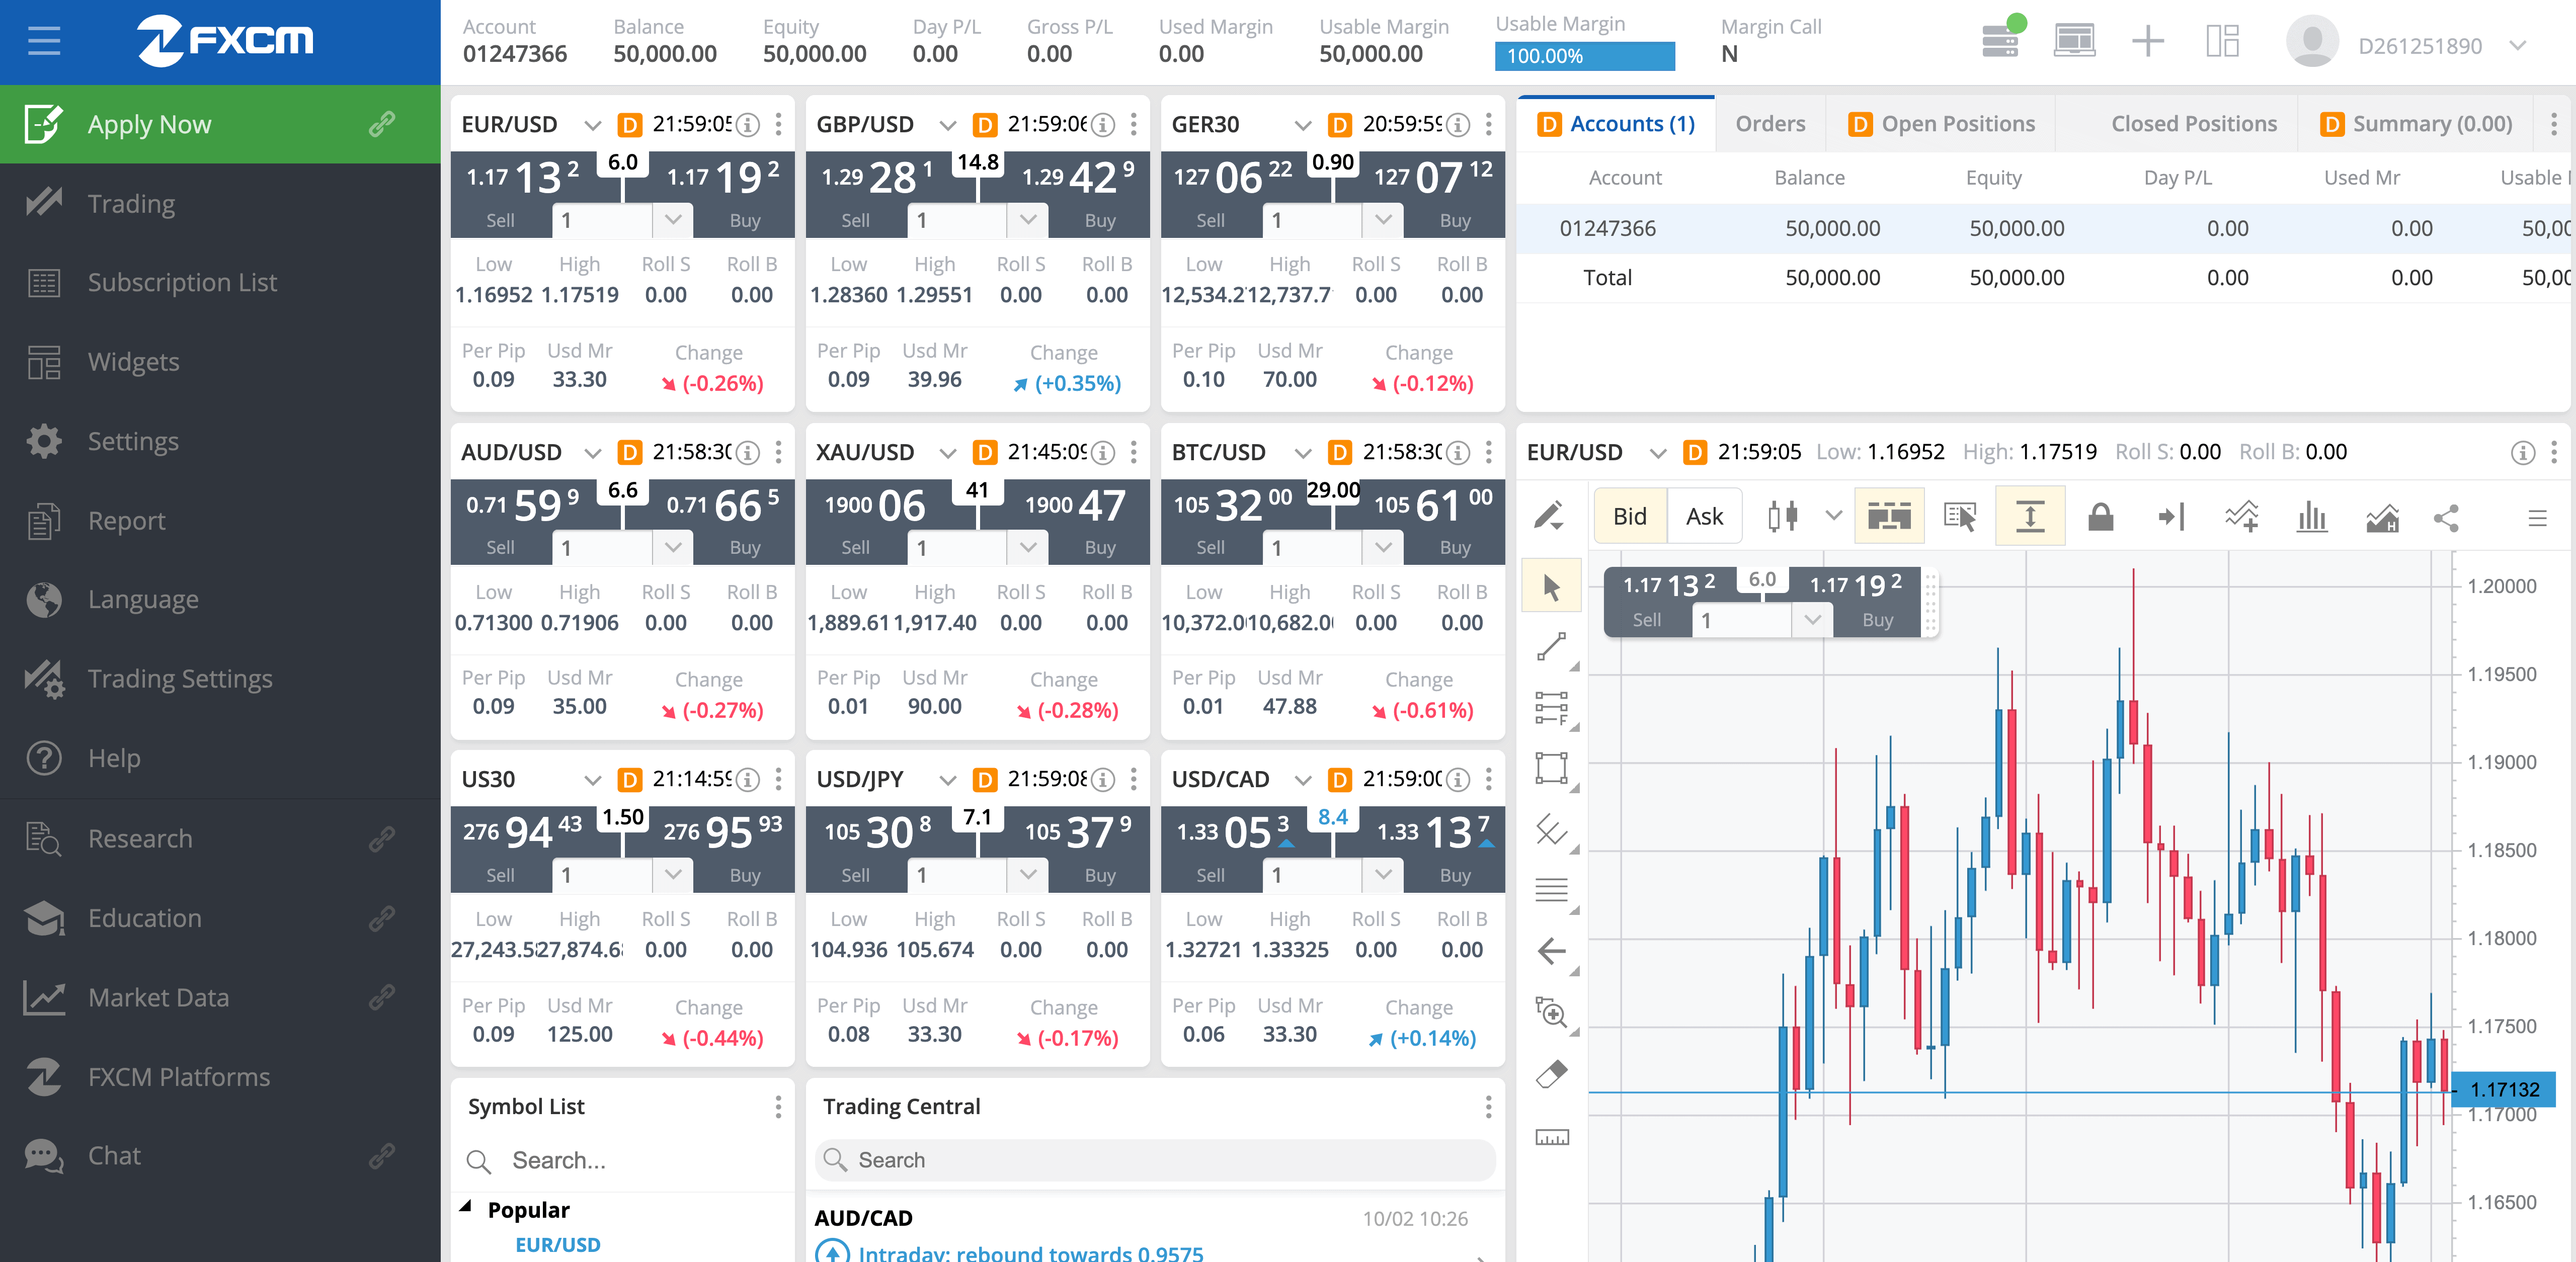Click Sell on the US30 tile
Screen dimensions: 2576x1262
point(500,850)
